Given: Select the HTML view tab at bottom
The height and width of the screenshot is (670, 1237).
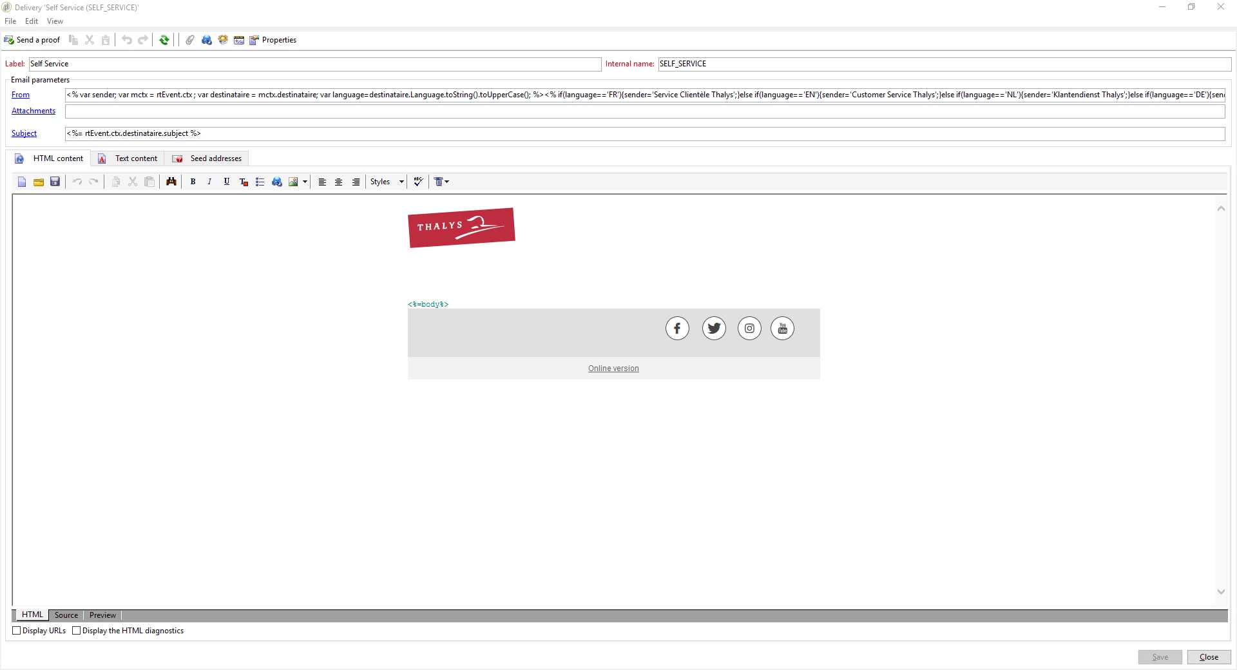Looking at the screenshot, I should tap(32, 615).
